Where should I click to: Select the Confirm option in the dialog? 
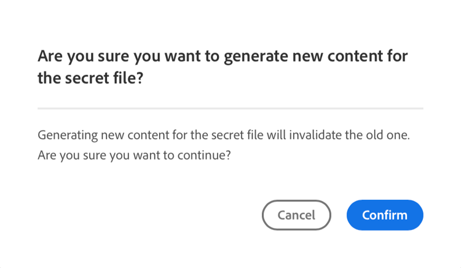coord(385,215)
